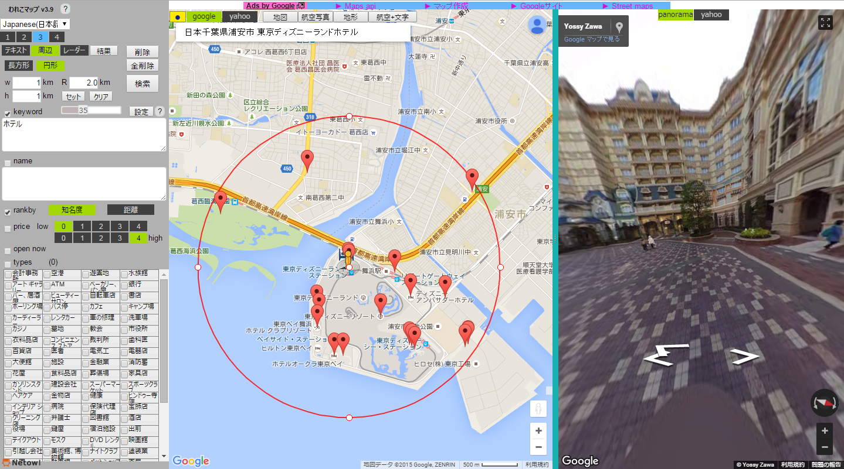Image resolution: width=844 pixels, height=469 pixels.
Task: Zoom in on the Google map
Action: pyautogui.click(x=538, y=431)
